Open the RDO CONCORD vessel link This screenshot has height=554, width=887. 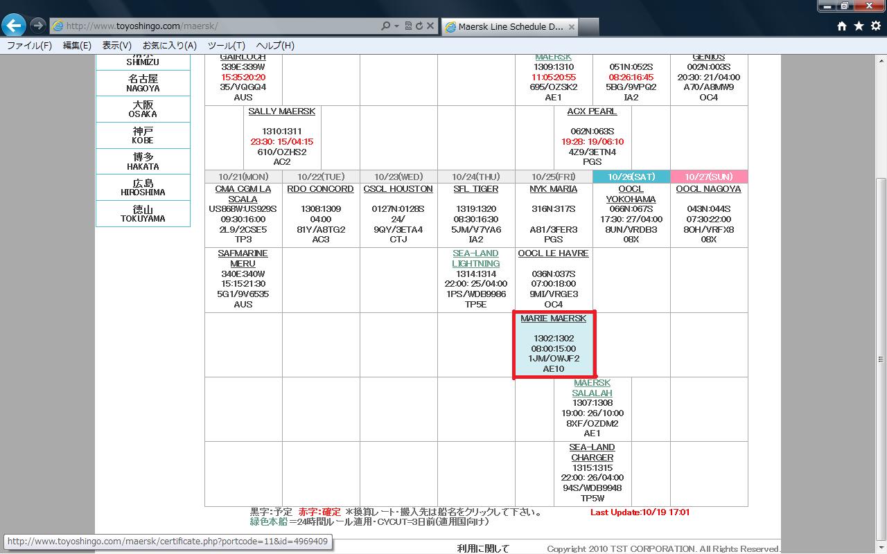pos(321,189)
